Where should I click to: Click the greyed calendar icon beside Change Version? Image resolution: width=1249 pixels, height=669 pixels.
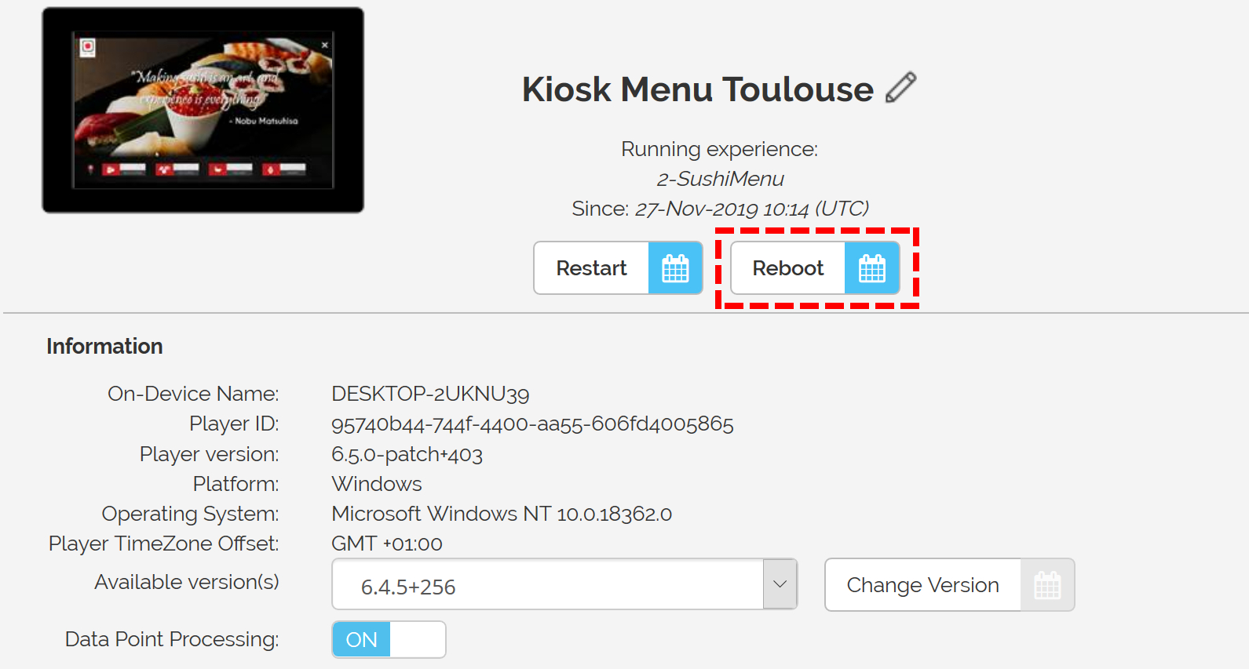tap(1047, 585)
